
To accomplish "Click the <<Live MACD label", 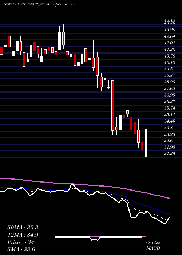I will (x=153, y=245).
